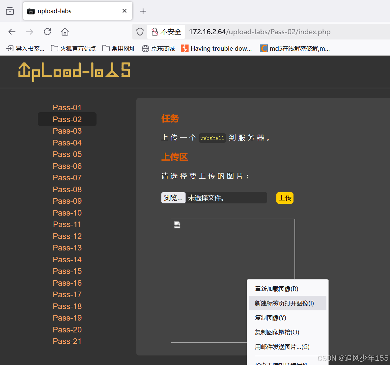Click the browser forward arrow
This screenshot has width=390, height=365.
click(x=29, y=32)
